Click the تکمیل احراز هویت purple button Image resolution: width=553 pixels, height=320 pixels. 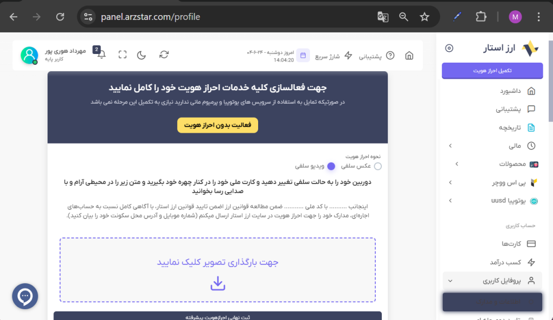pos(492,71)
